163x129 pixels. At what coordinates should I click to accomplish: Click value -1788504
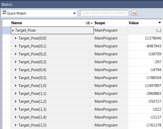coord(153,78)
